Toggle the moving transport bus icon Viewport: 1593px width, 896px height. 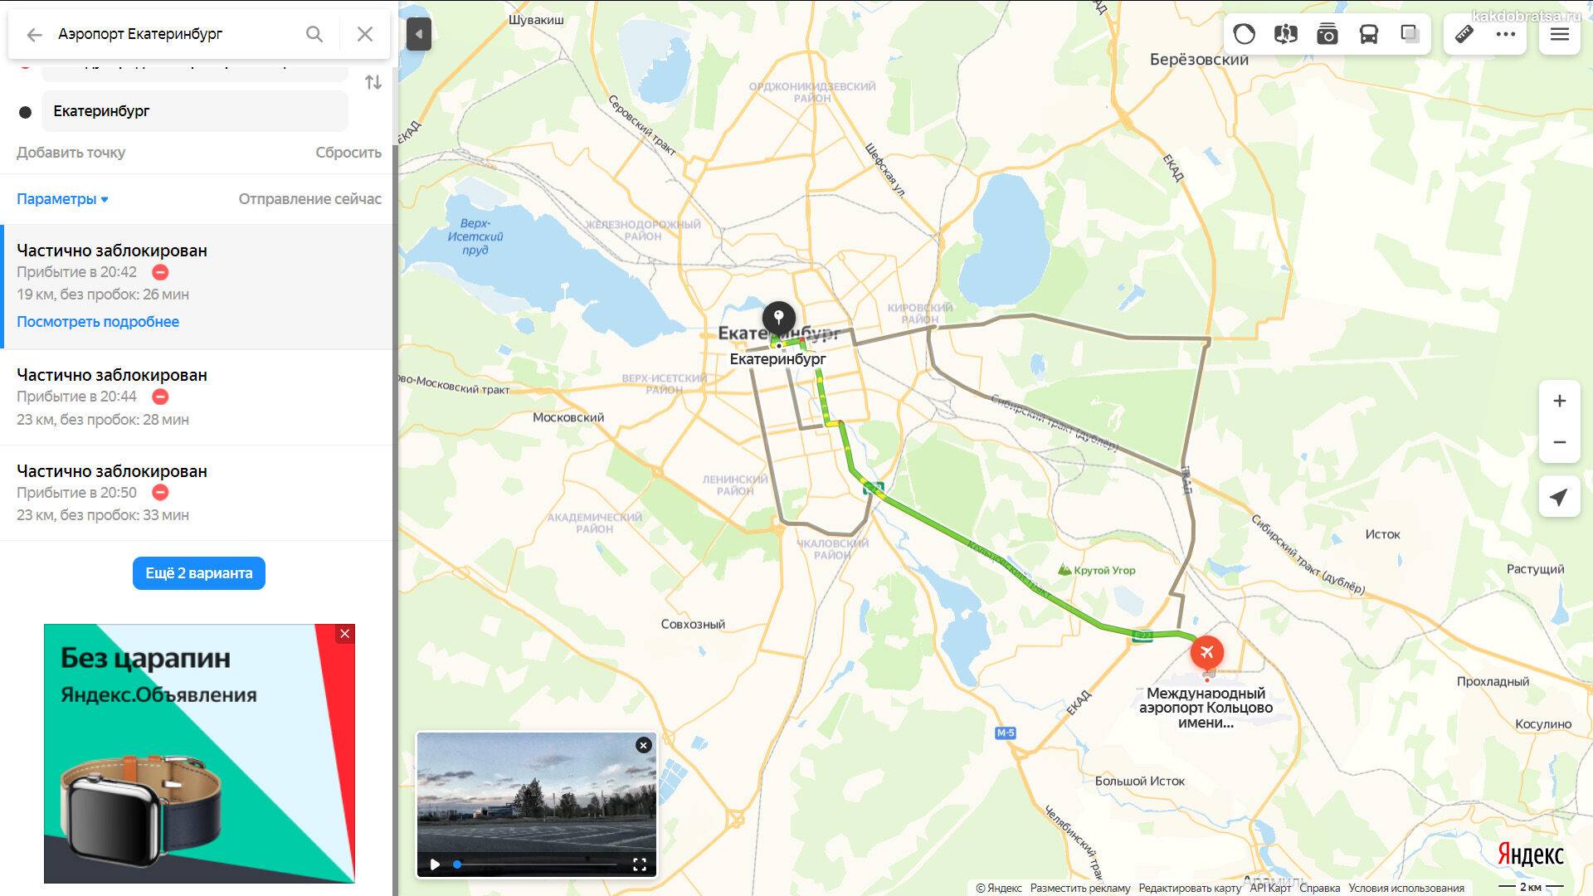pos(1368,34)
